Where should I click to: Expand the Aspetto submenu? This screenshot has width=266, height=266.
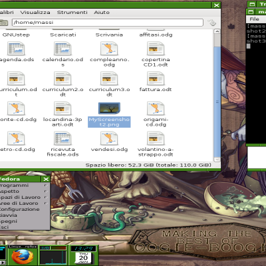[25, 192]
